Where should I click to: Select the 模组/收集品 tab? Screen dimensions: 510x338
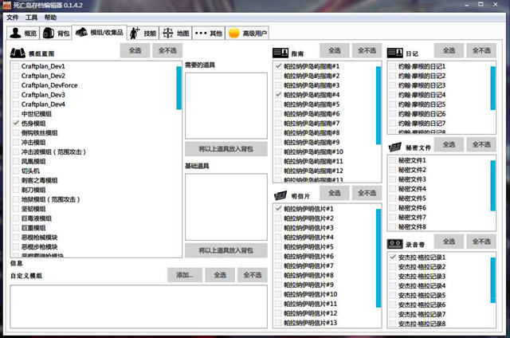tap(99, 32)
